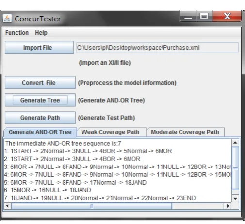Select sequence line 4 ending in 15MO
This screenshot has height=224, width=245.
coord(118,174)
